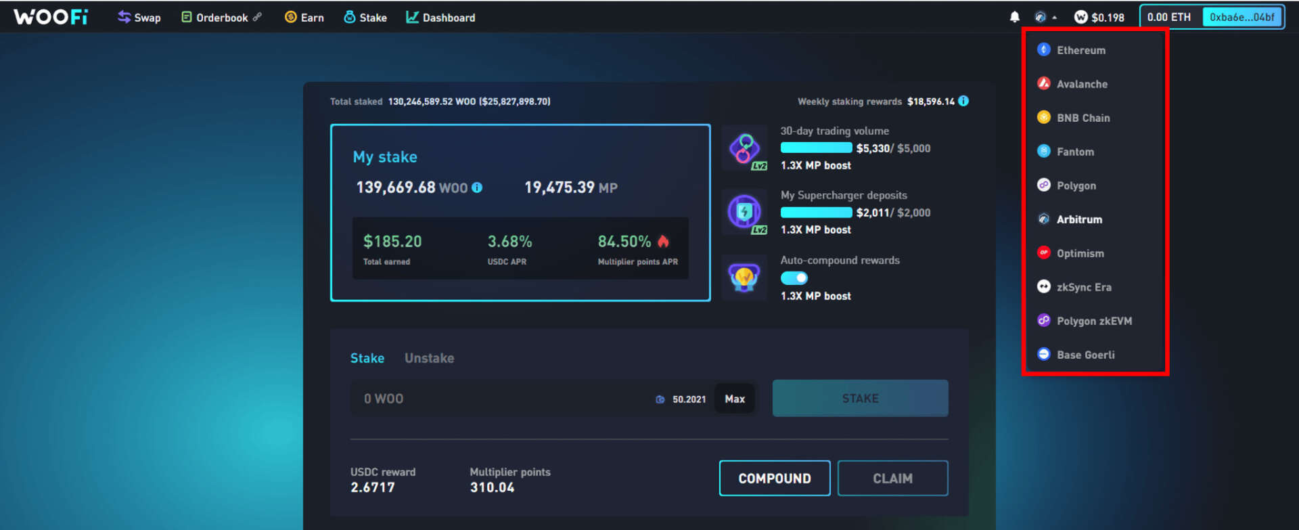This screenshot has width=1299, height=530.
Task: Open the Orderbook link
Action: click(221, 18)
